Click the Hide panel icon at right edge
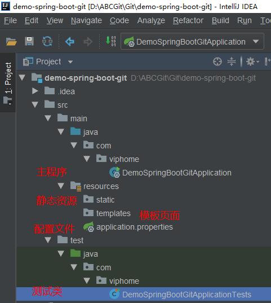The height and width of the screenshot is (303, 271). point(268,62)
